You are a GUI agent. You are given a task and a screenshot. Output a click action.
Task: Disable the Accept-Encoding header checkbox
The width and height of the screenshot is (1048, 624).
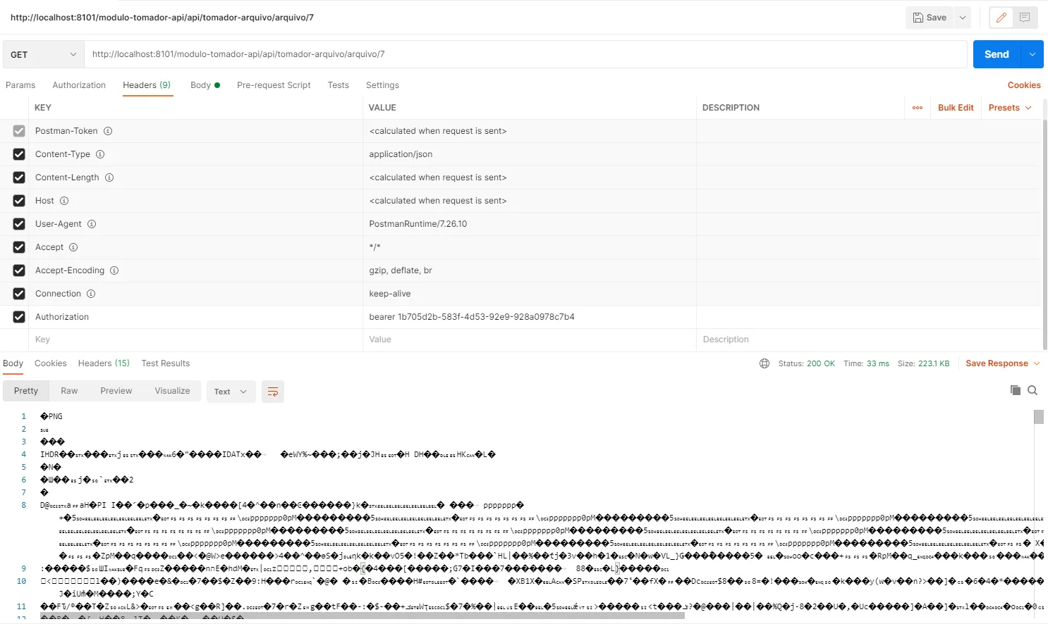point(19,270)
